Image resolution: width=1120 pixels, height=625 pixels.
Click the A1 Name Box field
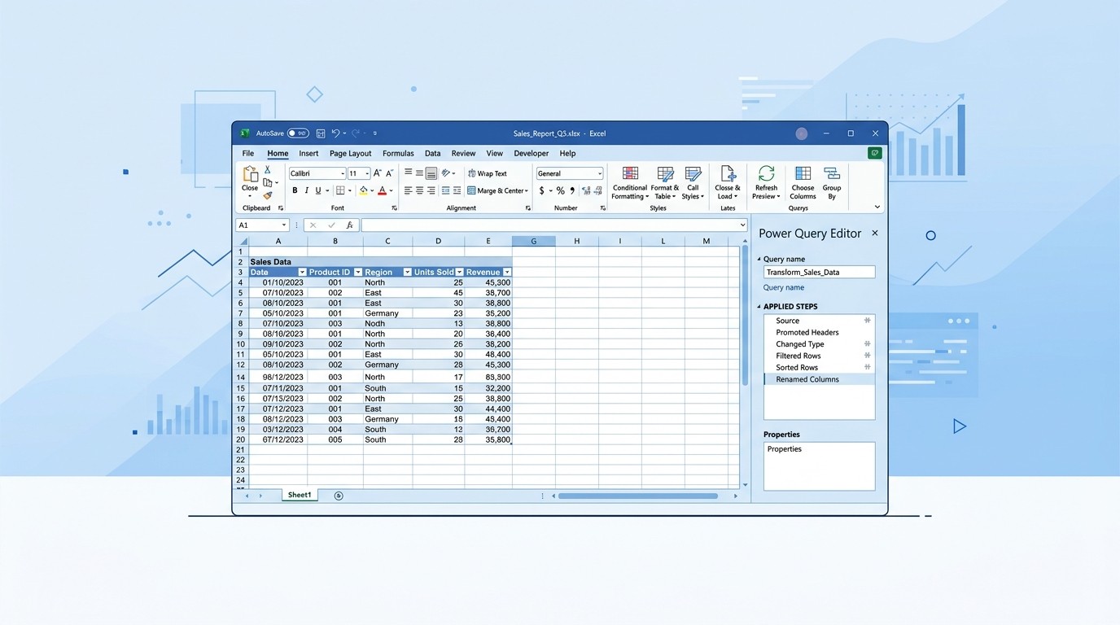262,225
